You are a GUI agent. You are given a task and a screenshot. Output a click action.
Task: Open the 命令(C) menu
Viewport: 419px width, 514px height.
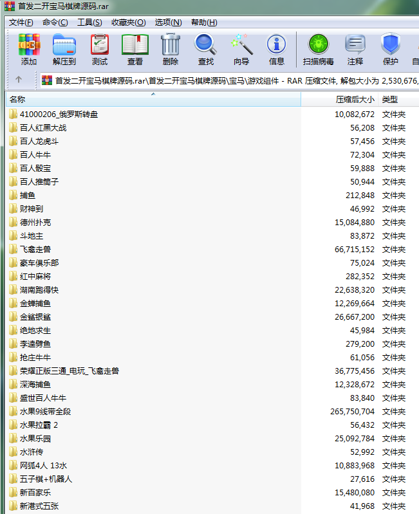(x=55, y=23)
